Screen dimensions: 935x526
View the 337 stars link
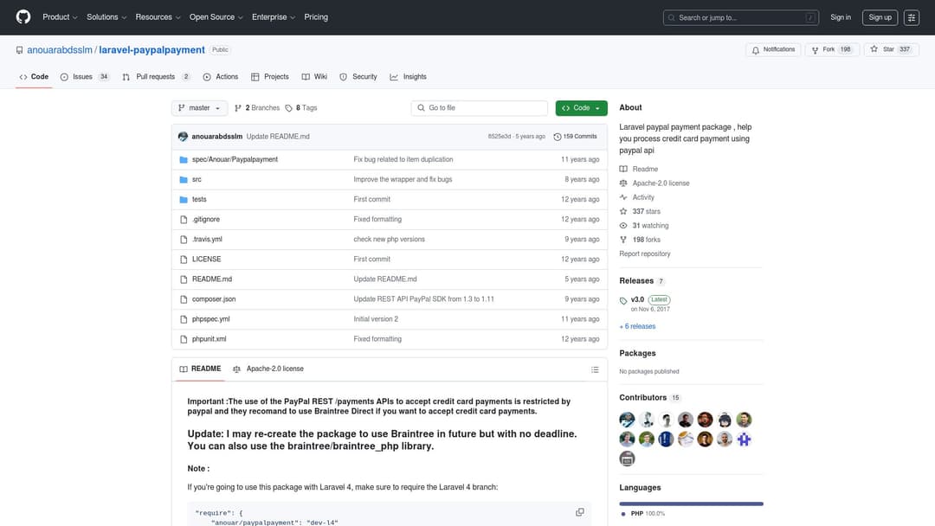pos(640,211)
